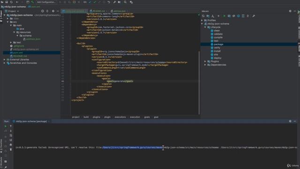Expand Dependencies node in Maven panel

[205, 65]
